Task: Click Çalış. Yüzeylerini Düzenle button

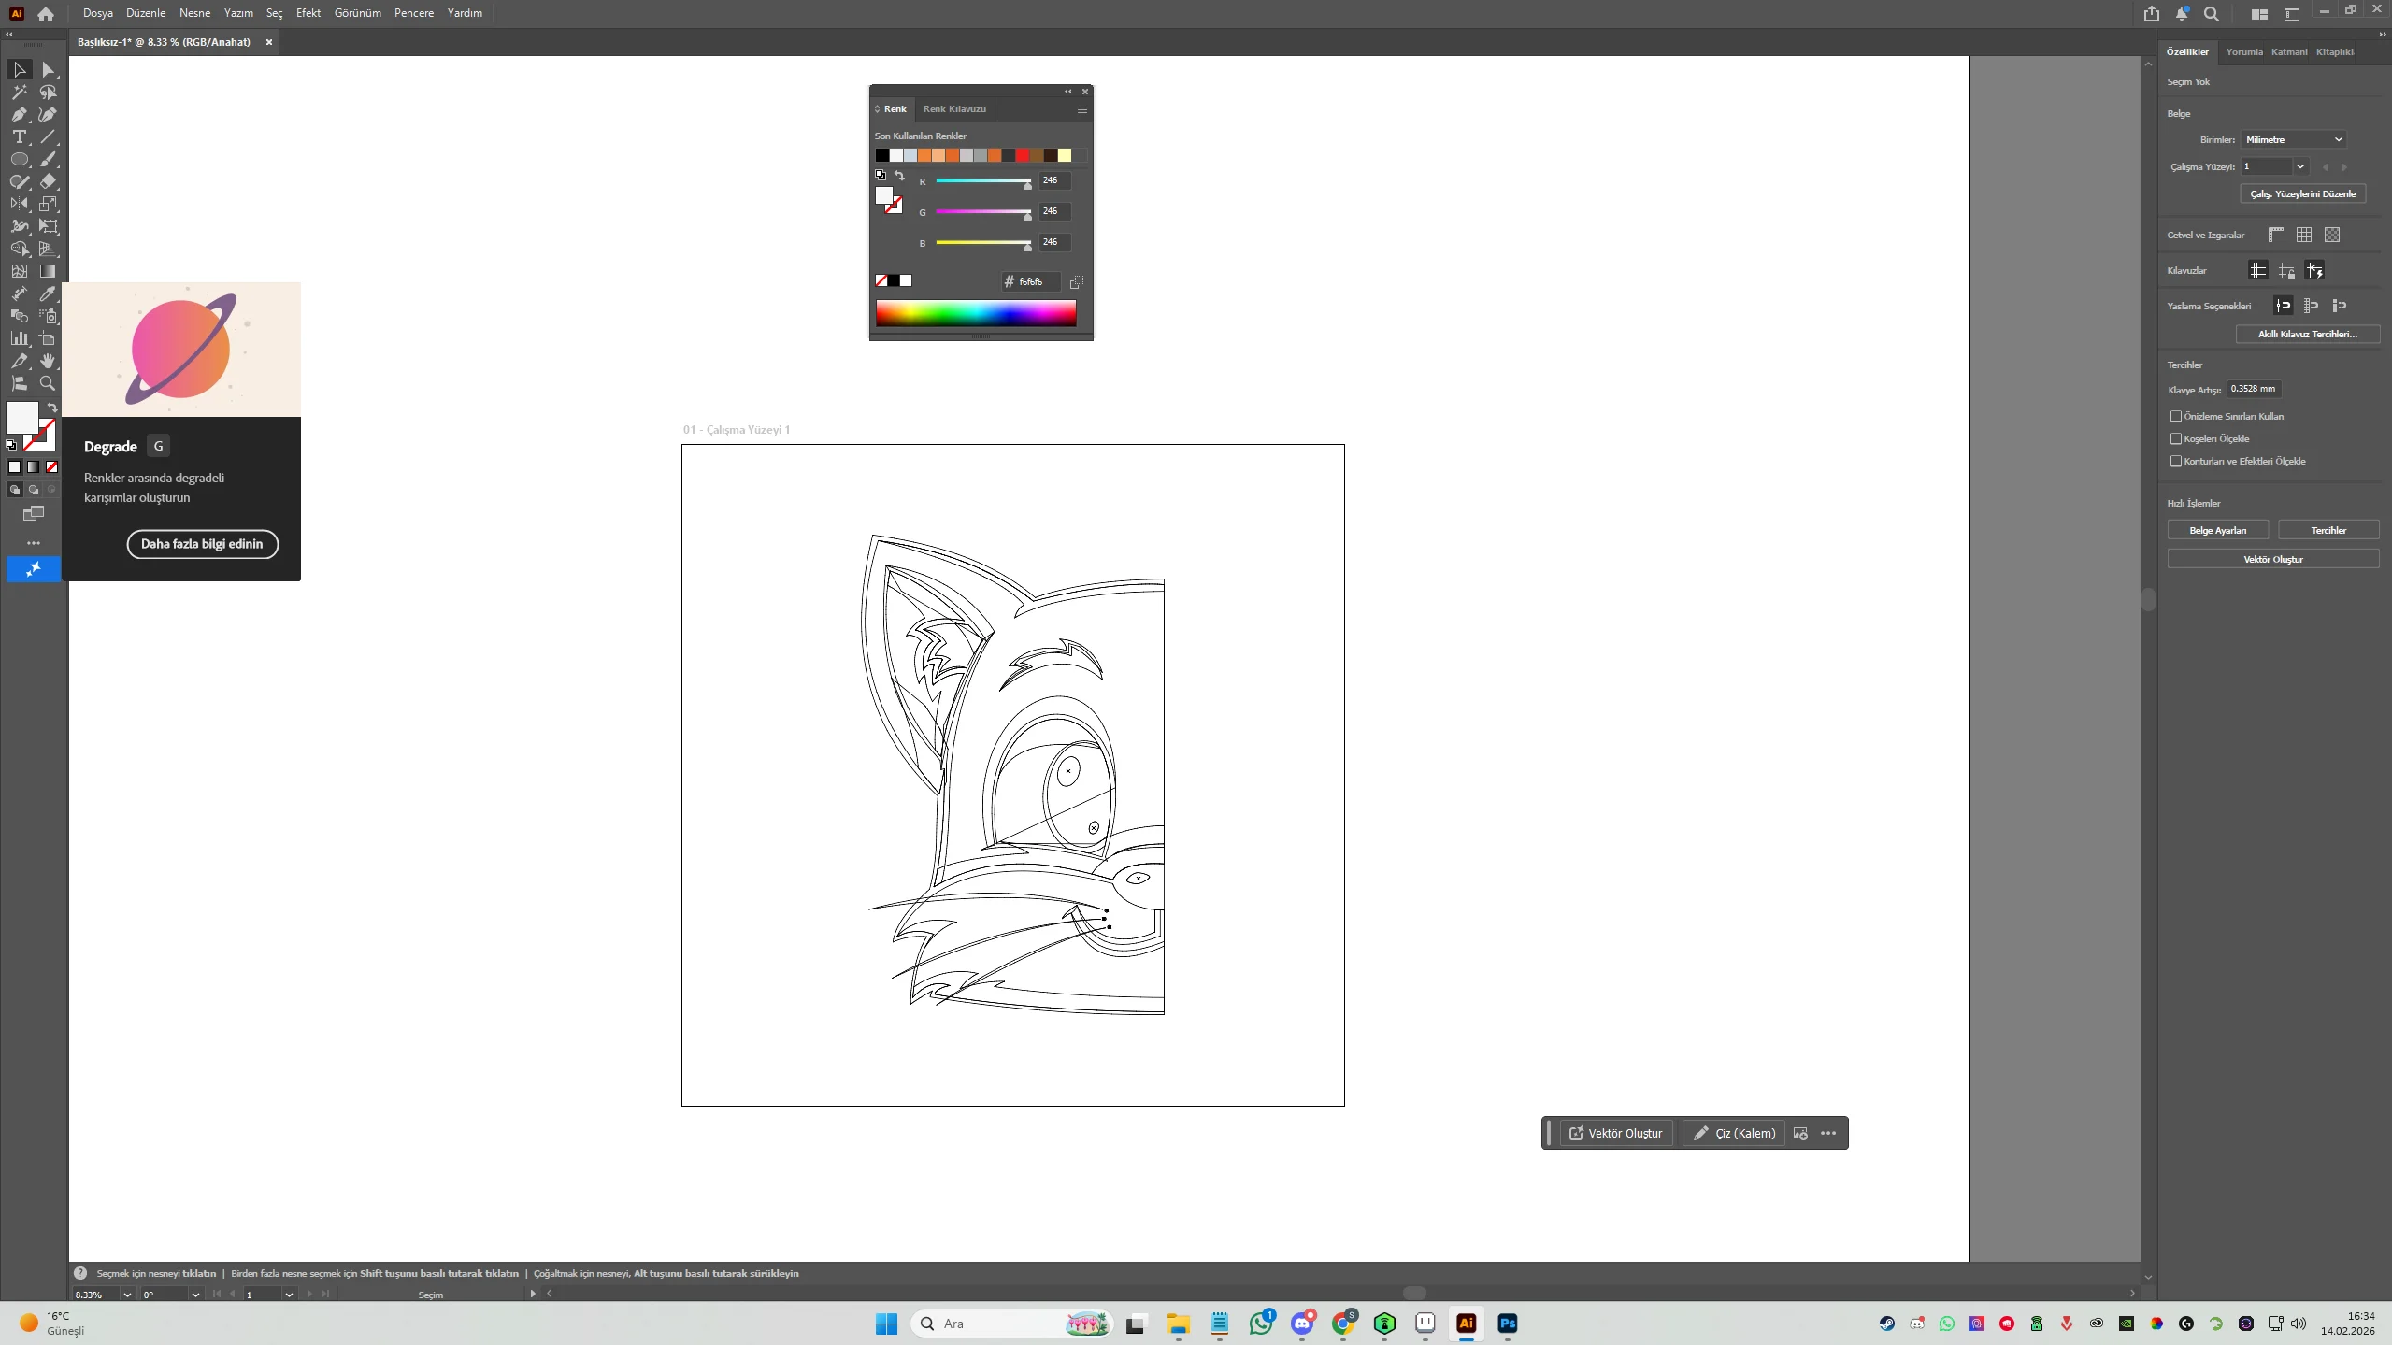Action: pyautogui.click(x=2302, y=194)
